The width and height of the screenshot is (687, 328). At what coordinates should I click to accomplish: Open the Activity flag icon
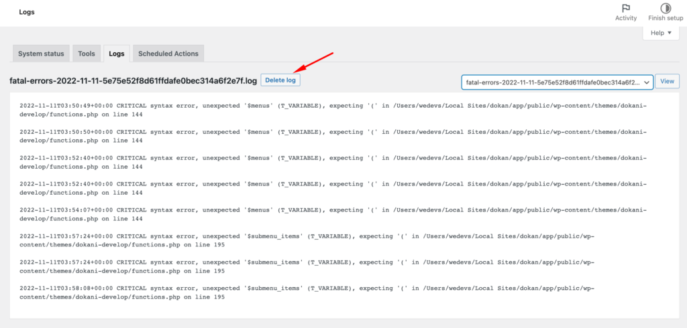tap(626, 8)
